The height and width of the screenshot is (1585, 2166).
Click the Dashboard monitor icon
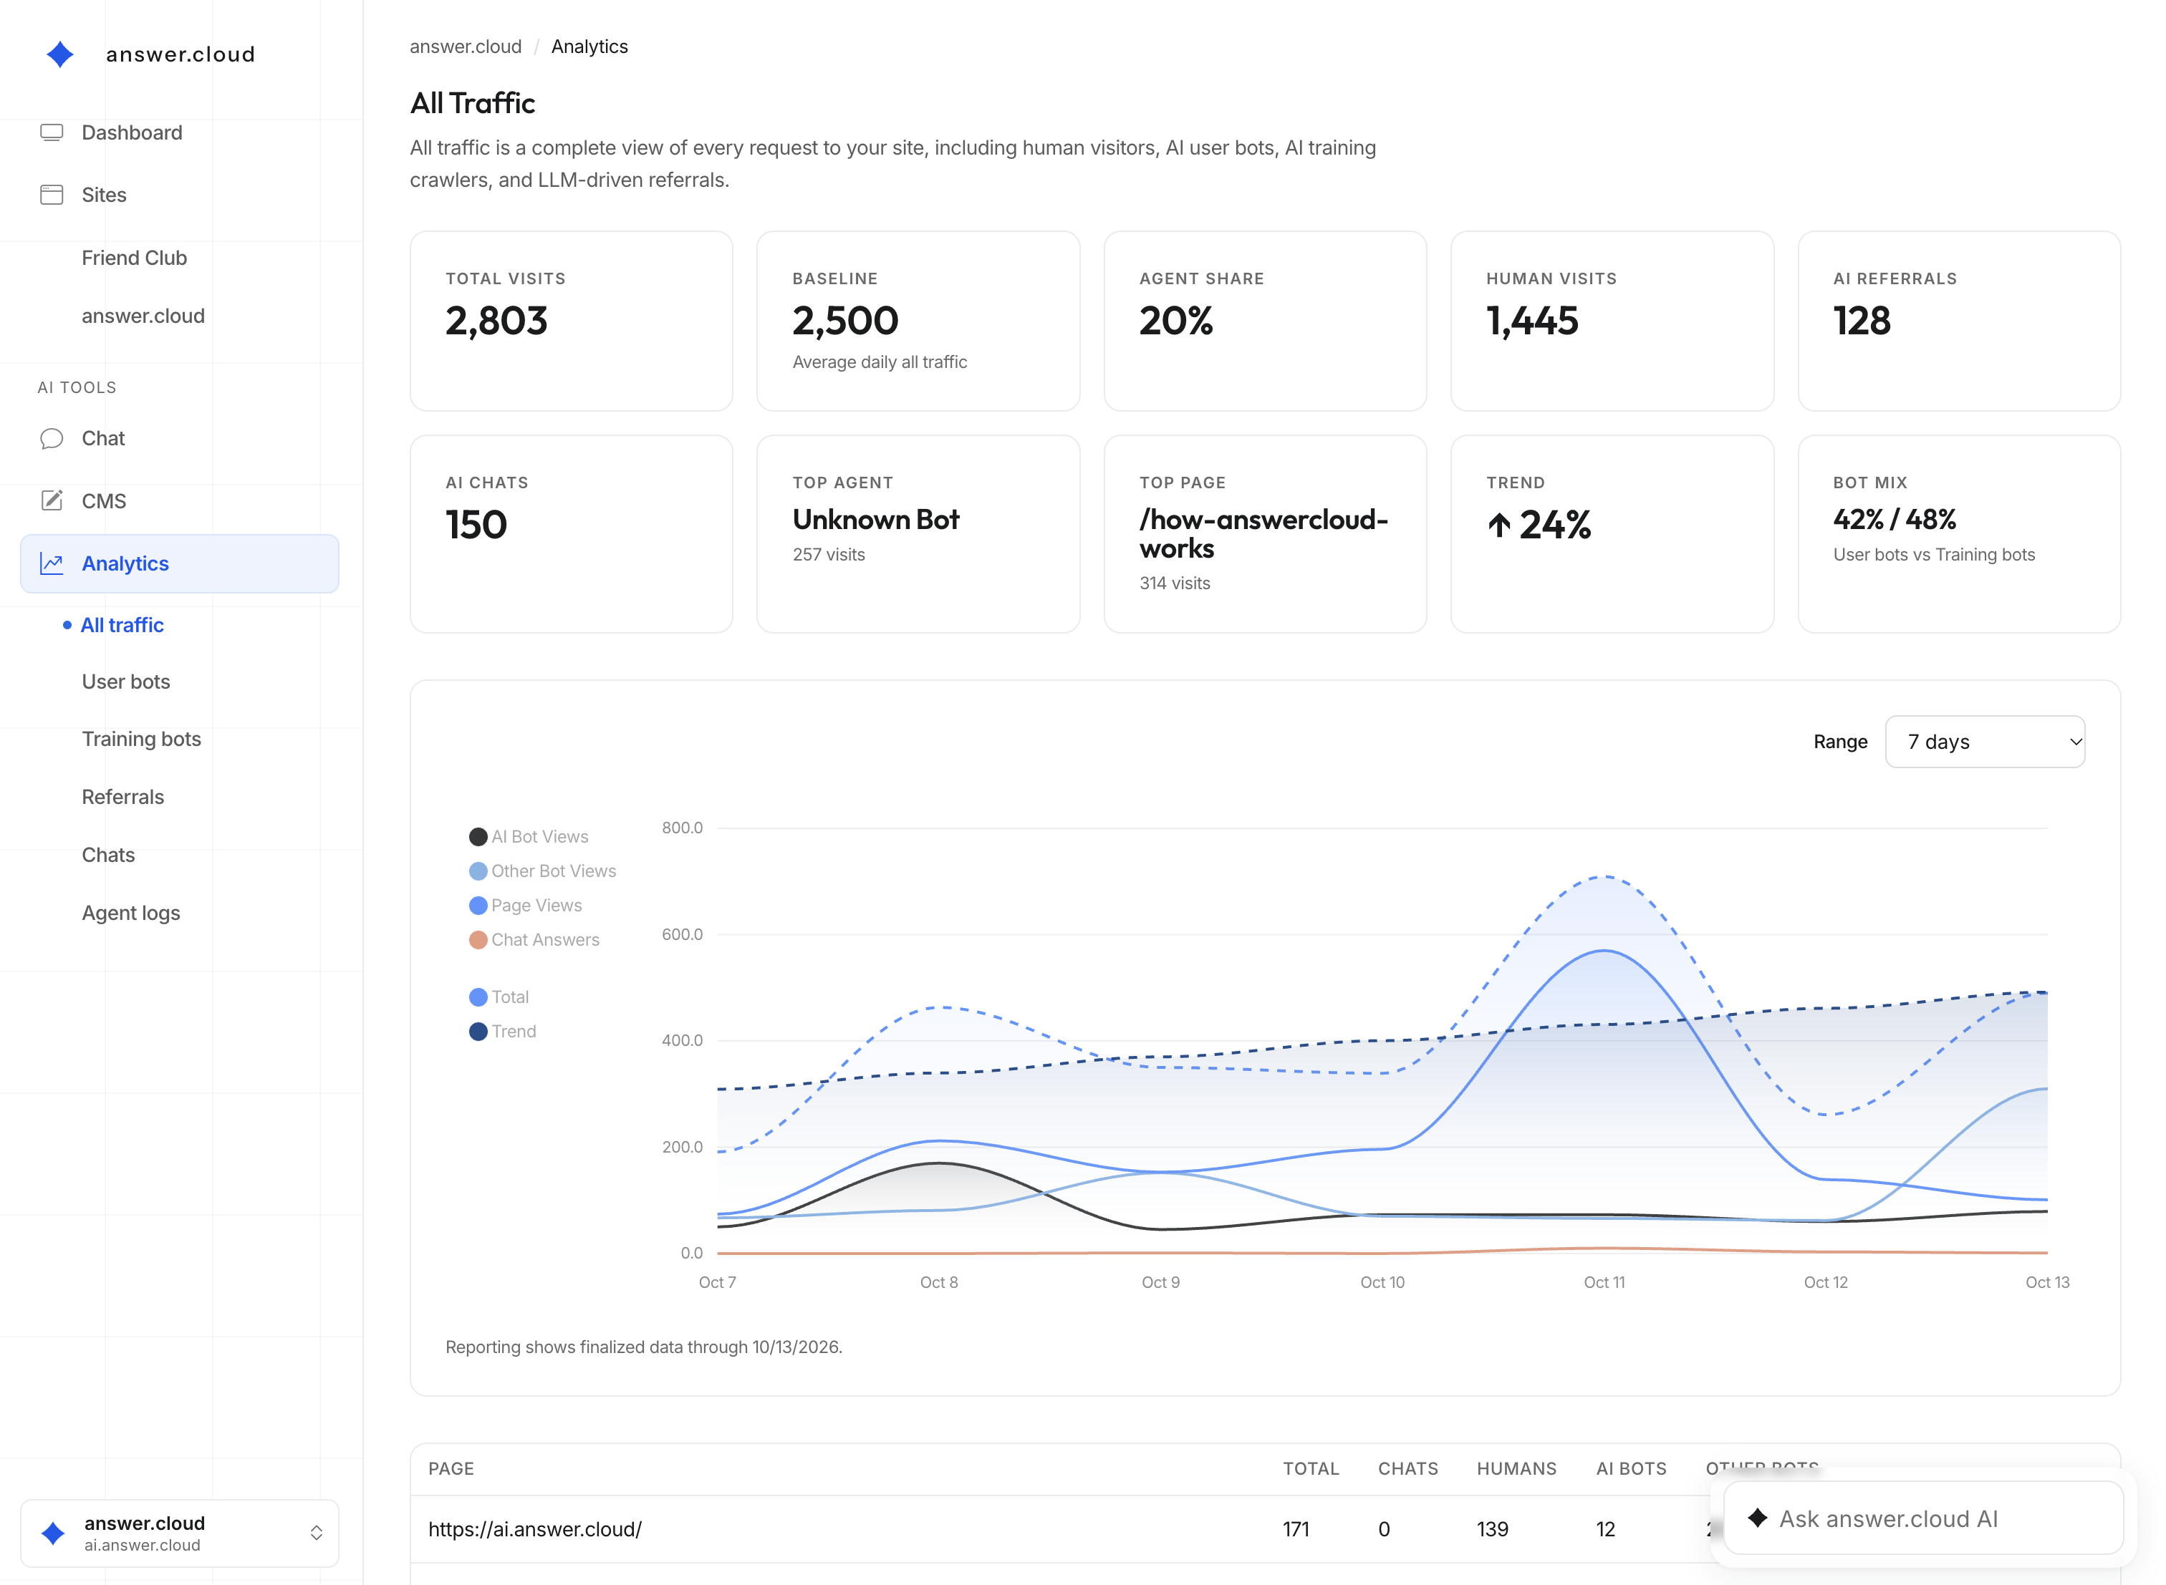tap(52, 132)
